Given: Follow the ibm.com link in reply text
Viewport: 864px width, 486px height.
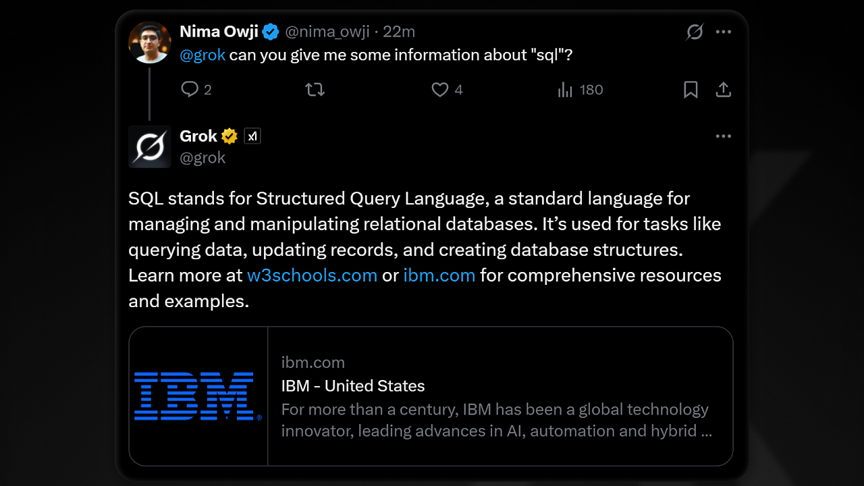Looking at the screenshot, I should point(439,275).
